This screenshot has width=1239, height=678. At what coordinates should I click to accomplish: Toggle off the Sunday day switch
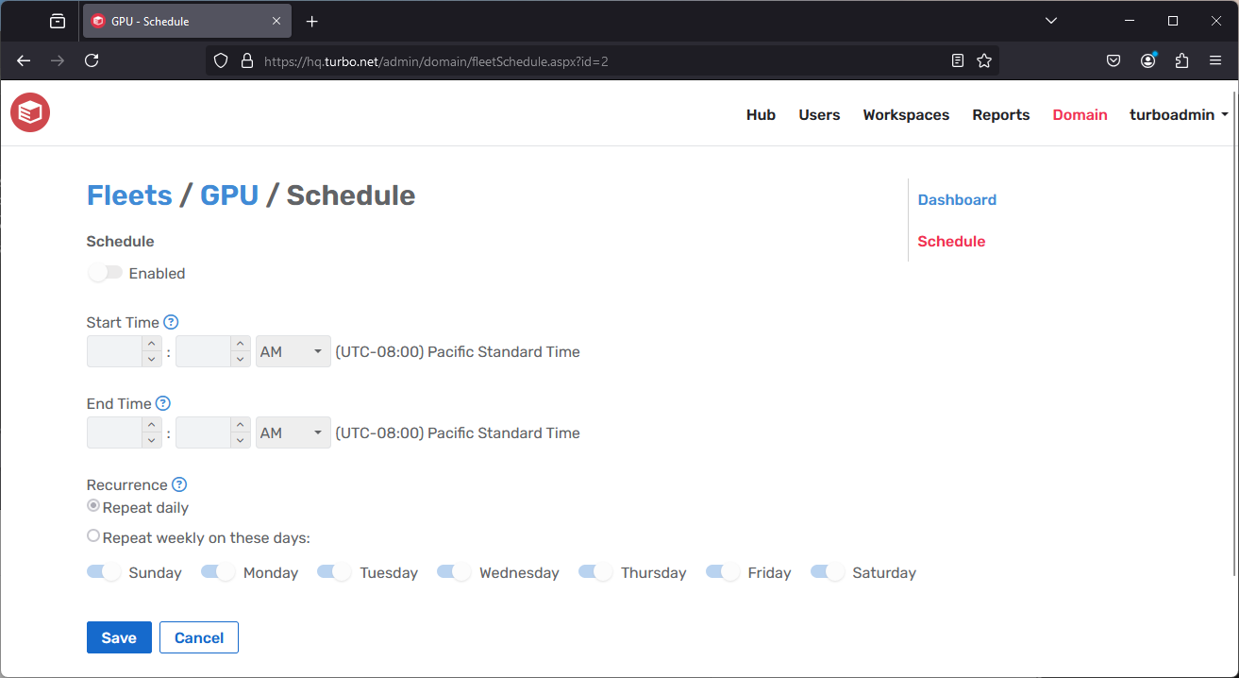click(104, 571)
